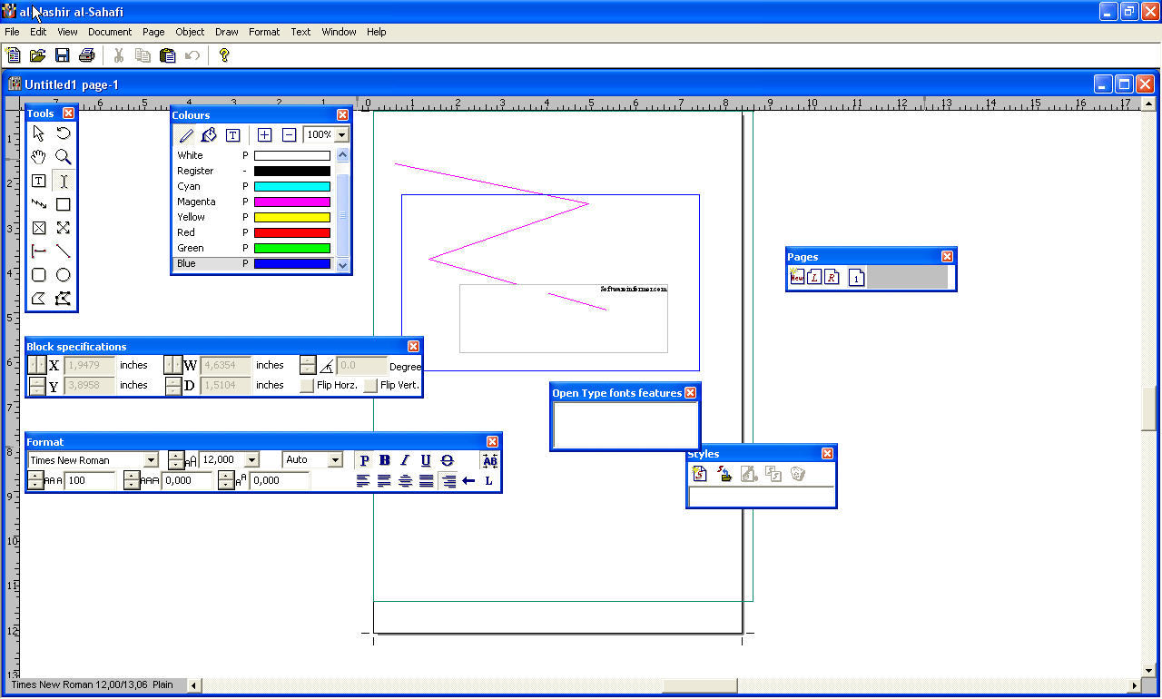1162x699 pixels.
Task: Open the Auto leading dropdown
Action: [335, 460]
